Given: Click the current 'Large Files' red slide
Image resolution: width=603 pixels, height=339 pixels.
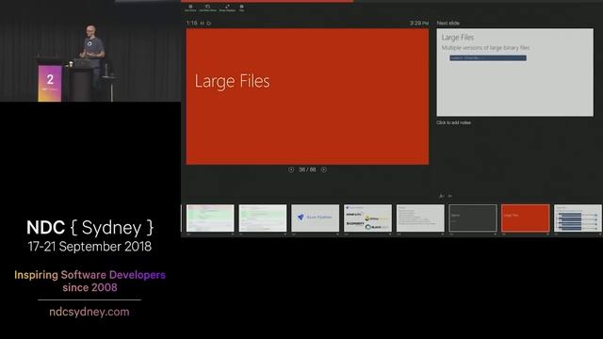Looking at the screenshot, I should click(x=307, y=96).
